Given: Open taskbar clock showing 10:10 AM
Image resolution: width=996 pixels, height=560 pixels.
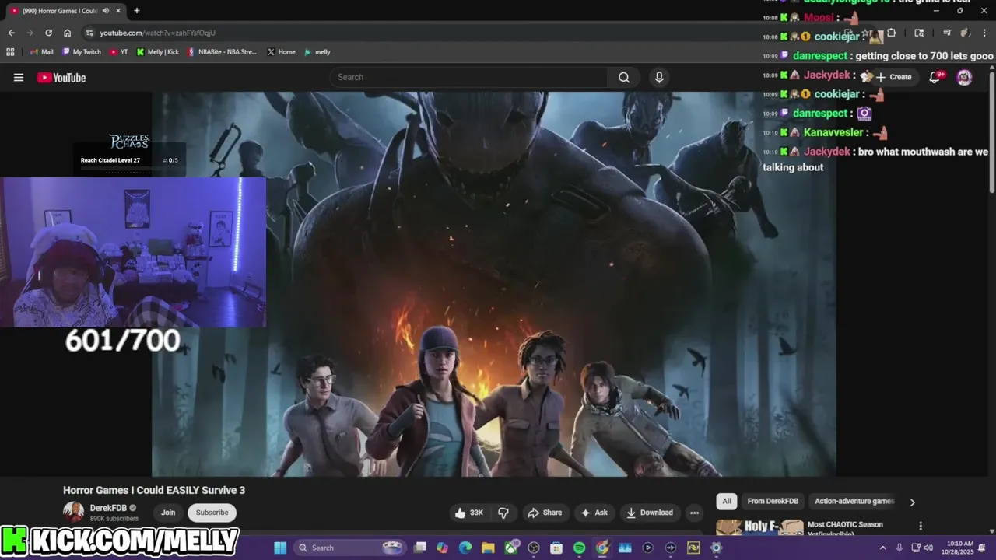Looking at the screenshot, I should coord(957,548).
